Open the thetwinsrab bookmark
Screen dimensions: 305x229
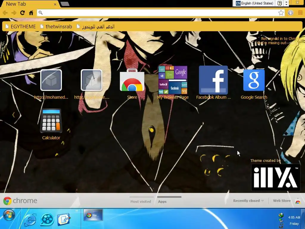click(x=56, y=27)
